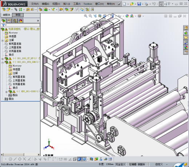189x167 pixels.
Task: Expand the 001_000_CF_RF<1> component node
Action: 3,59
